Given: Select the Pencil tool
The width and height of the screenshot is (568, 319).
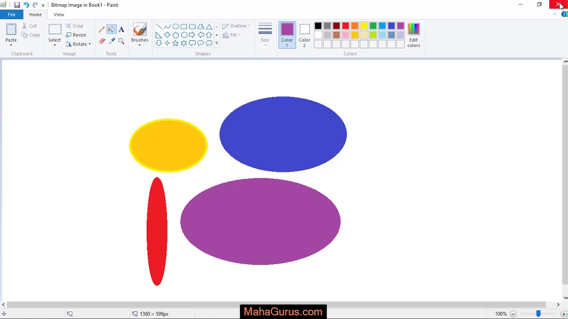Looking at the screenshot, I should pos(102,29).
